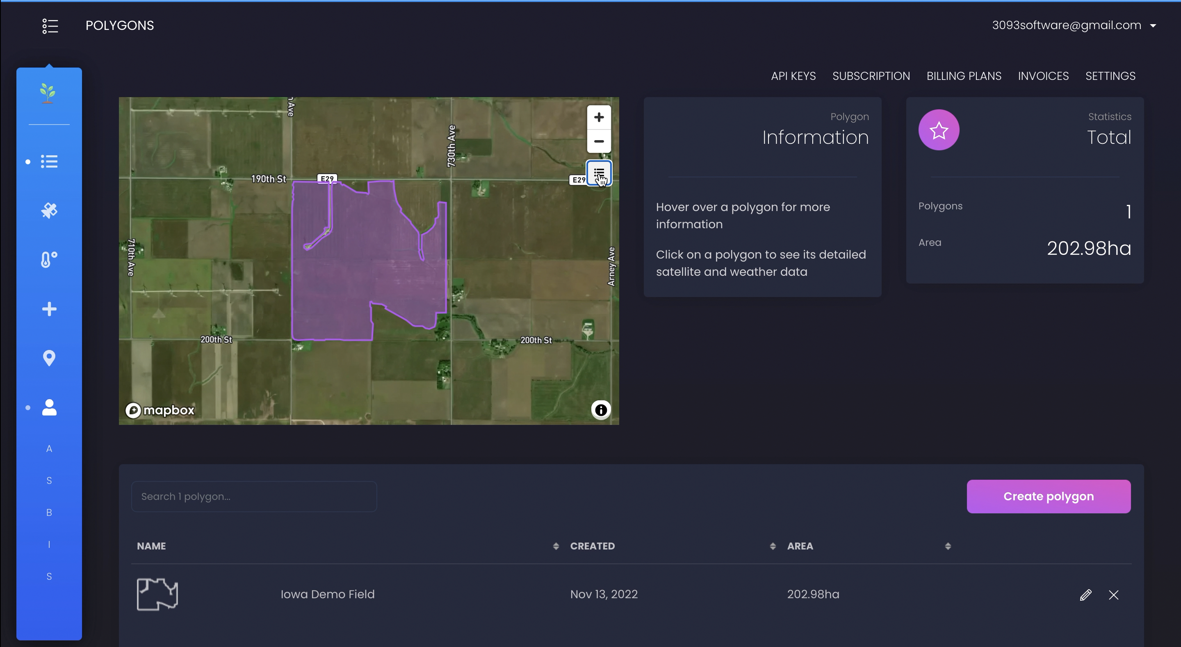This screenshot has height=647, width=1181.
Task: Go to BILLING PLANS tab
Action: (964, 76)
